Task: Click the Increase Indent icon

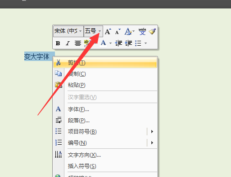Action: point(128,43)
